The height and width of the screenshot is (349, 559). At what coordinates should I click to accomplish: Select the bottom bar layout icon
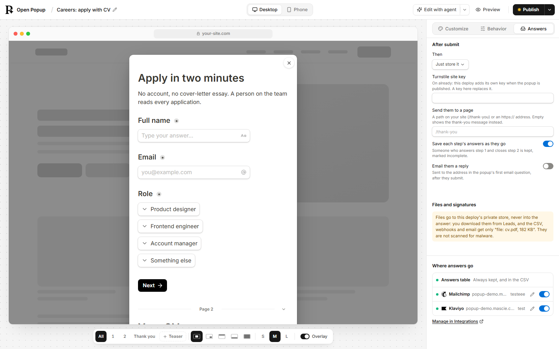coord(234,336)
